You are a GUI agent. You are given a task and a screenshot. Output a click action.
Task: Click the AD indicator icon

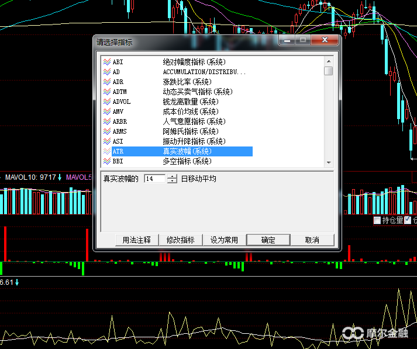tap(107, 72)
